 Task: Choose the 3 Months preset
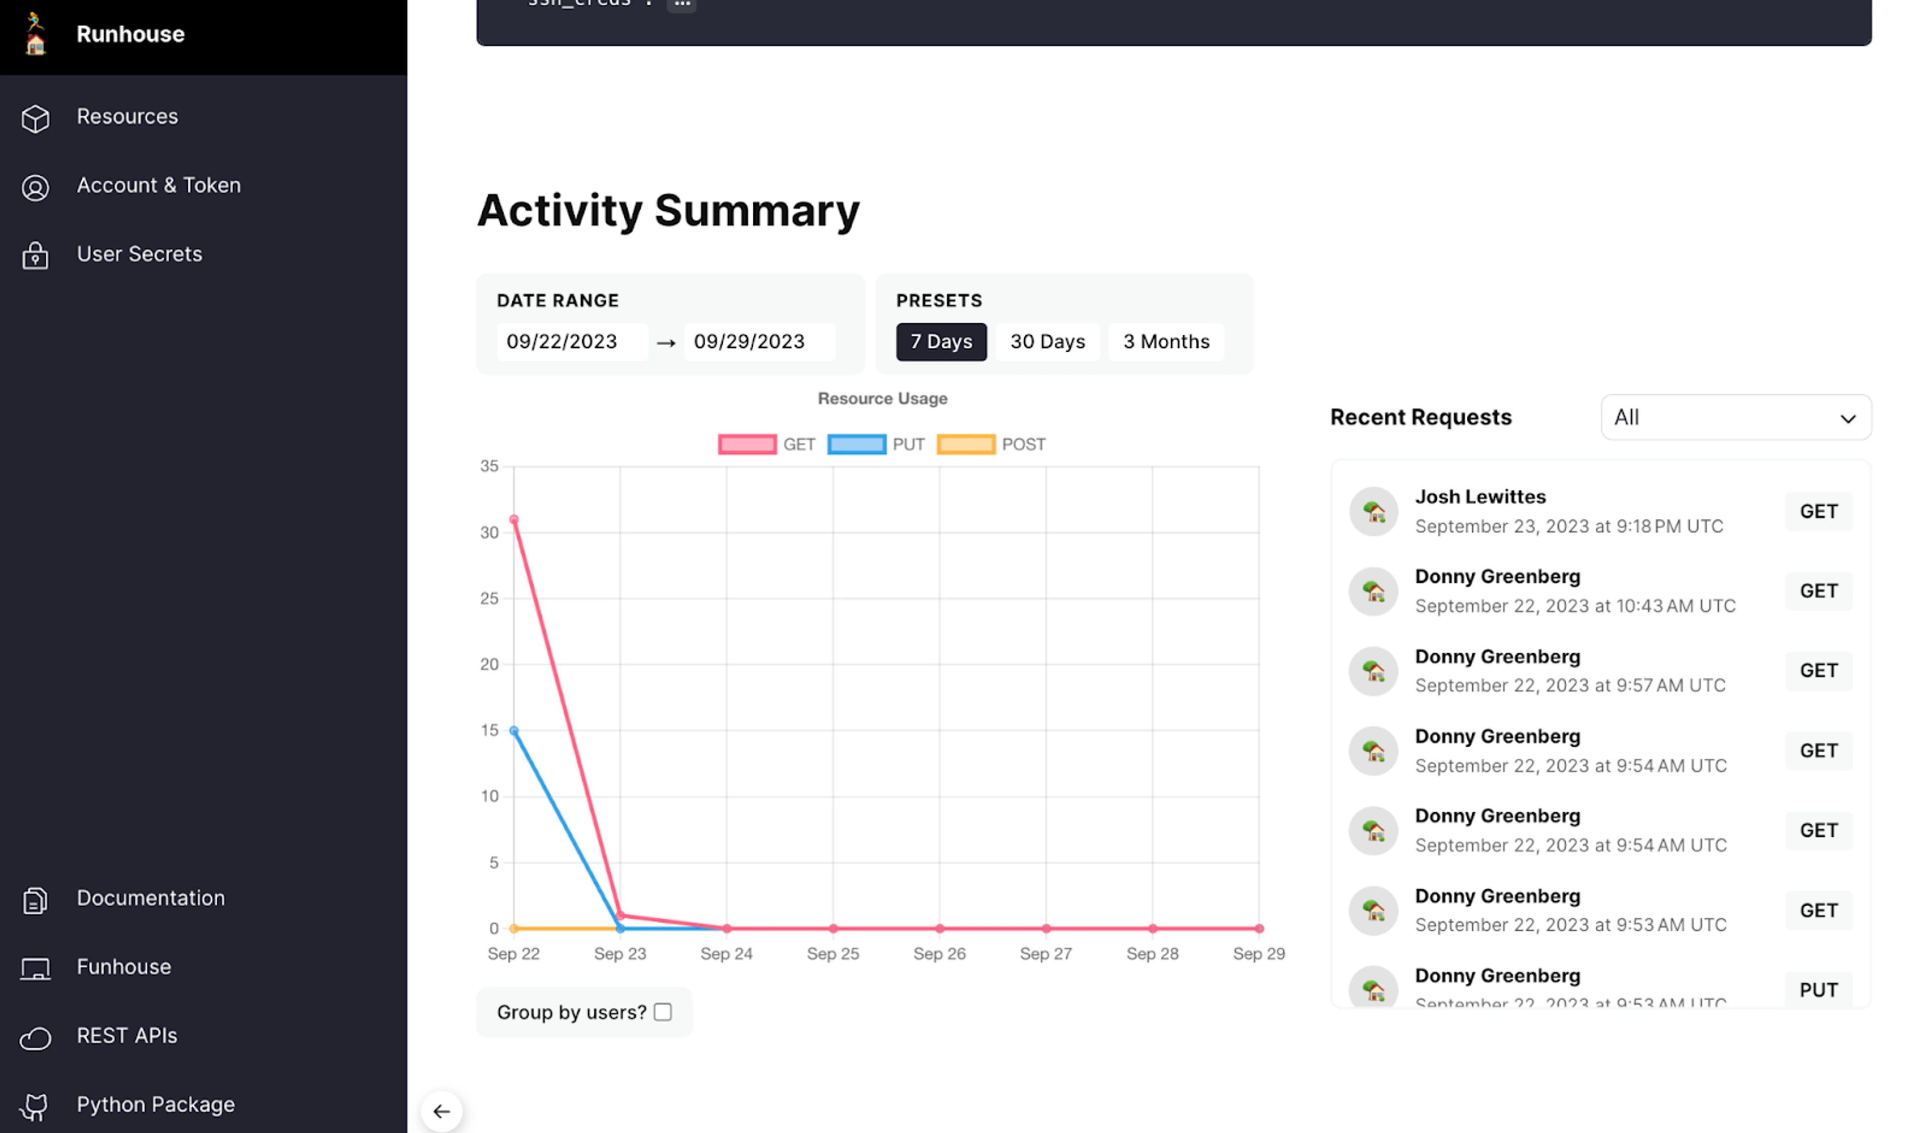[1166, 342]
